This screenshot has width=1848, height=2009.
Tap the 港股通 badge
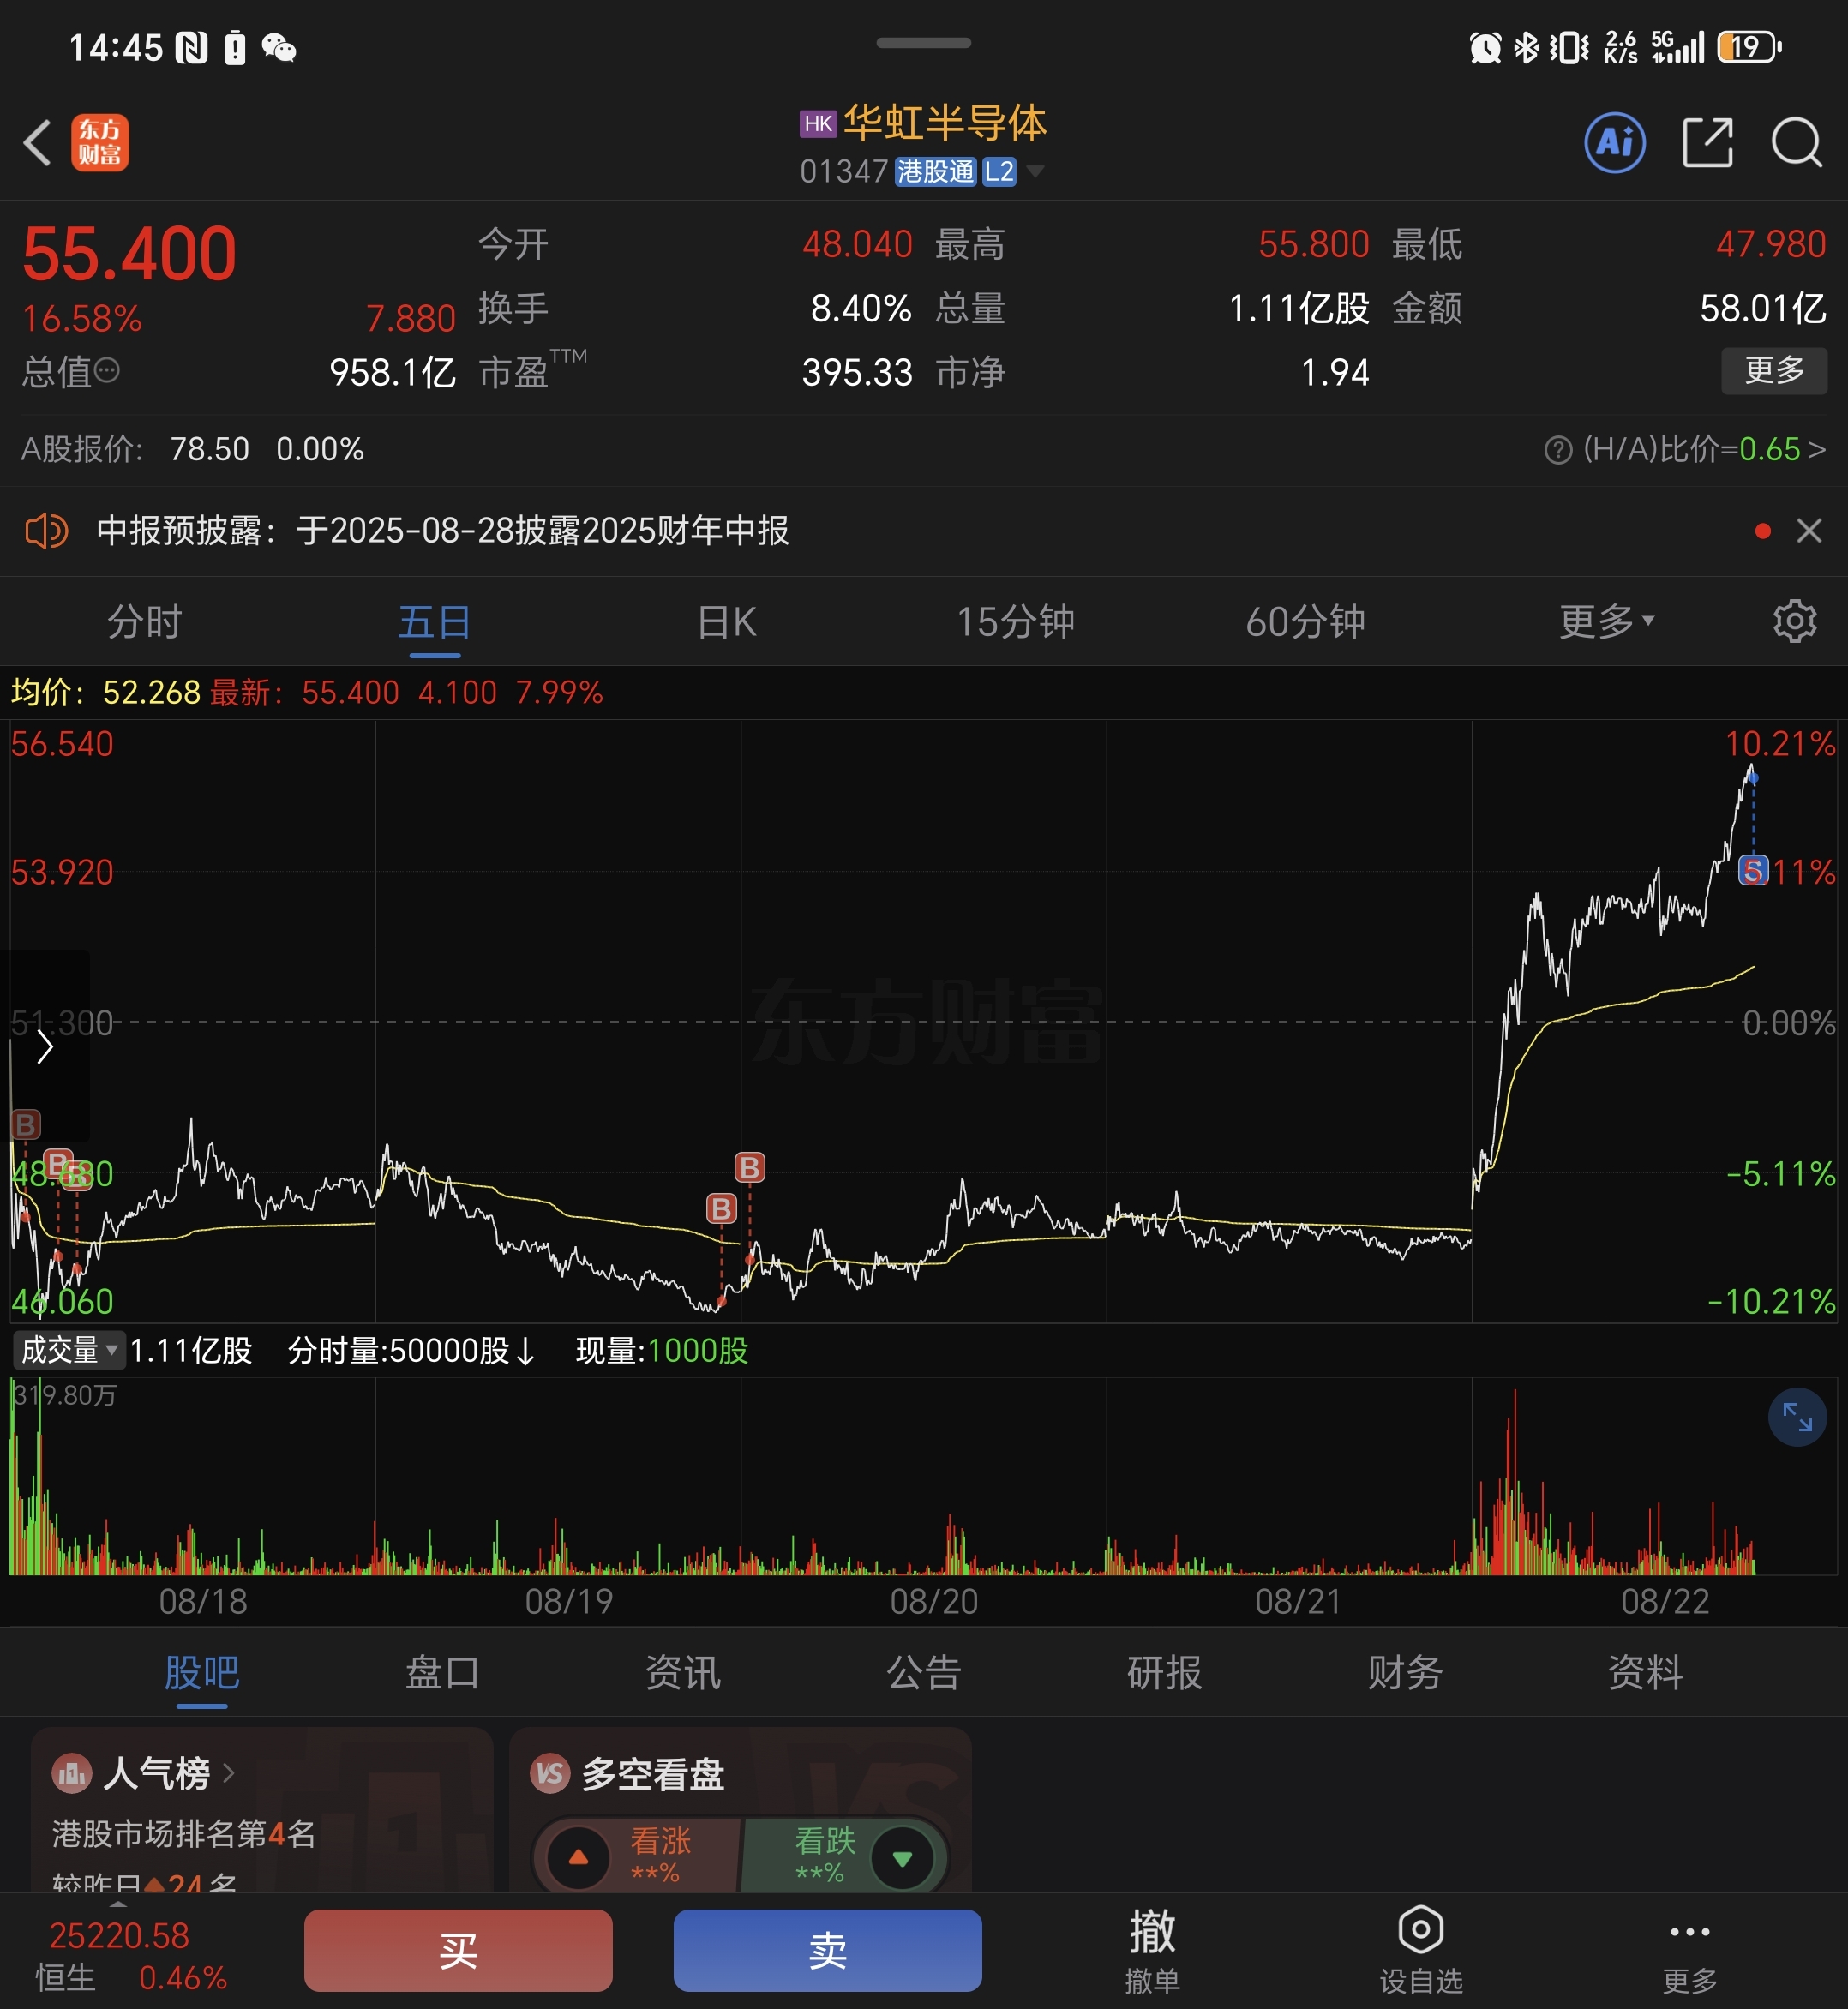pyautogui.click(x=935, y=172)
